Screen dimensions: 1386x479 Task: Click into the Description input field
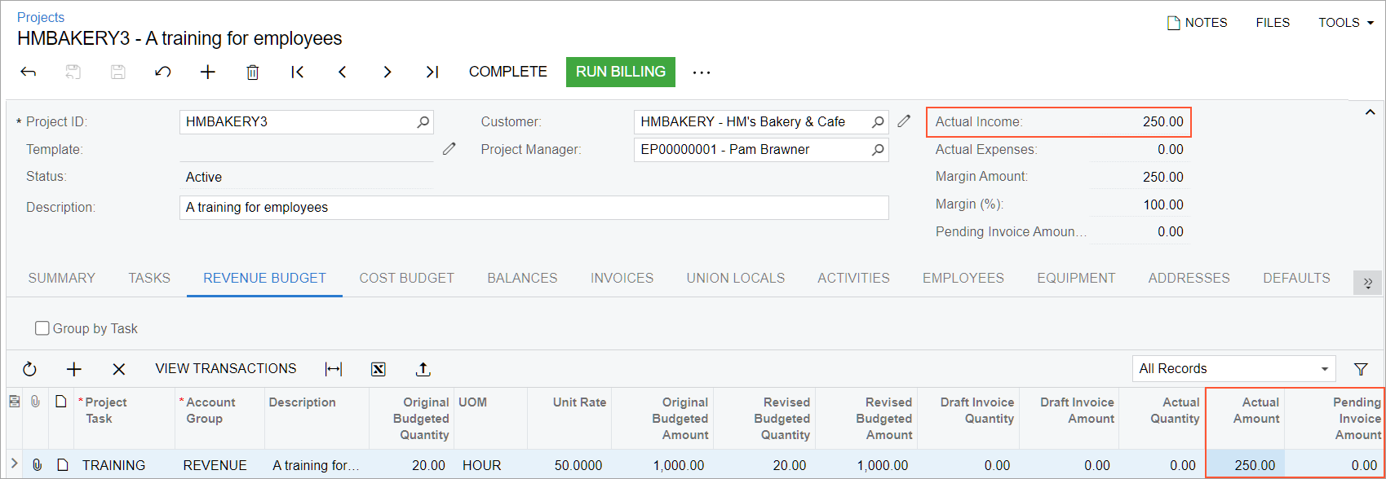click(x=534, y=208)
